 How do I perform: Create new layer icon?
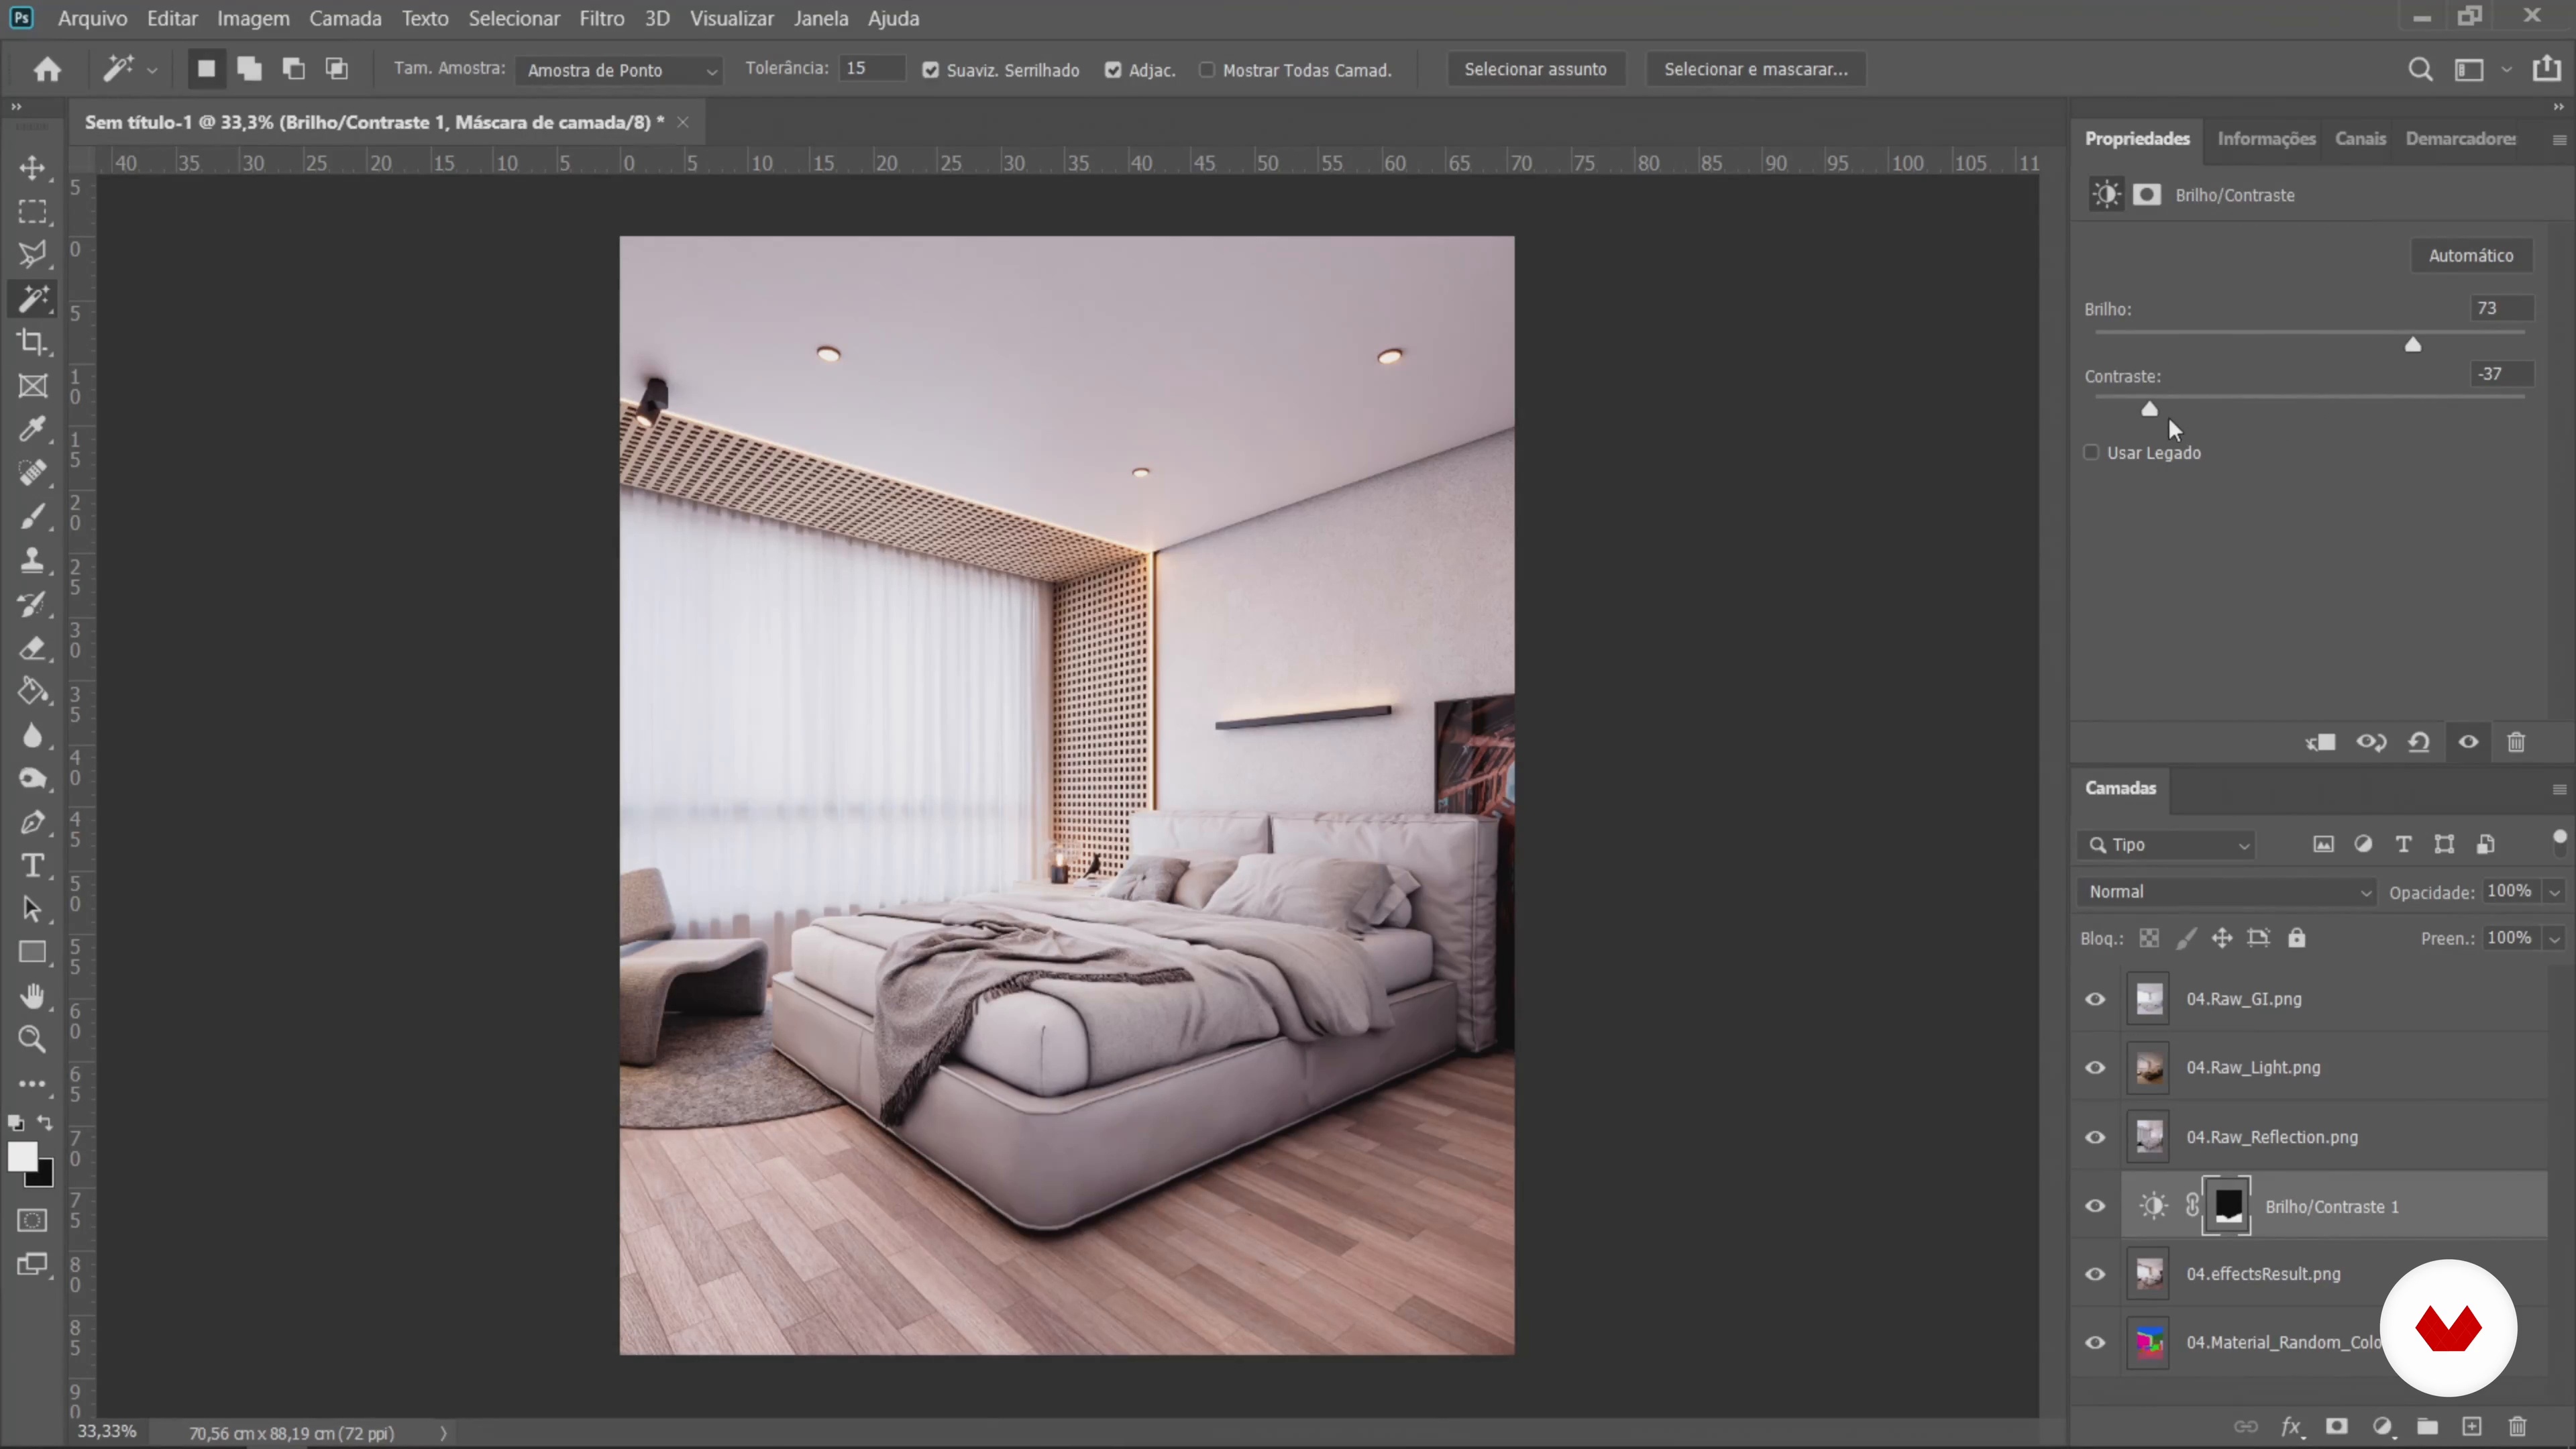tap(2472, 1427)
